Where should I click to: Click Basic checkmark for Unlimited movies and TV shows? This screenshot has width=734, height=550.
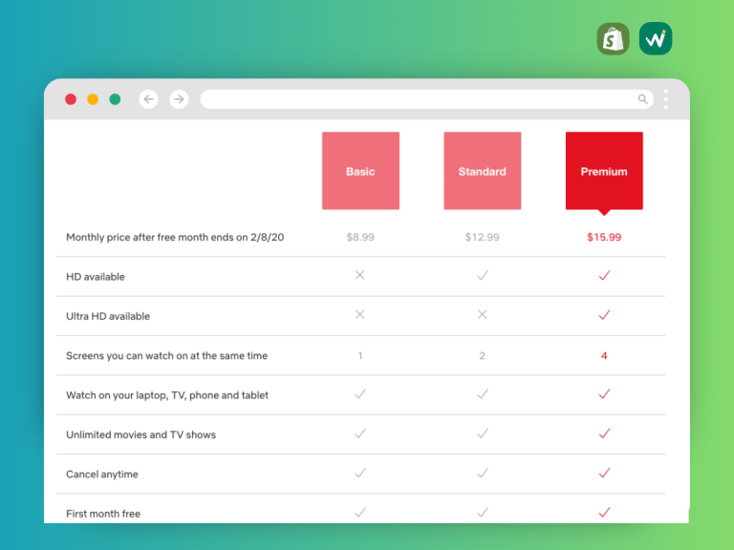coord(360,434)
